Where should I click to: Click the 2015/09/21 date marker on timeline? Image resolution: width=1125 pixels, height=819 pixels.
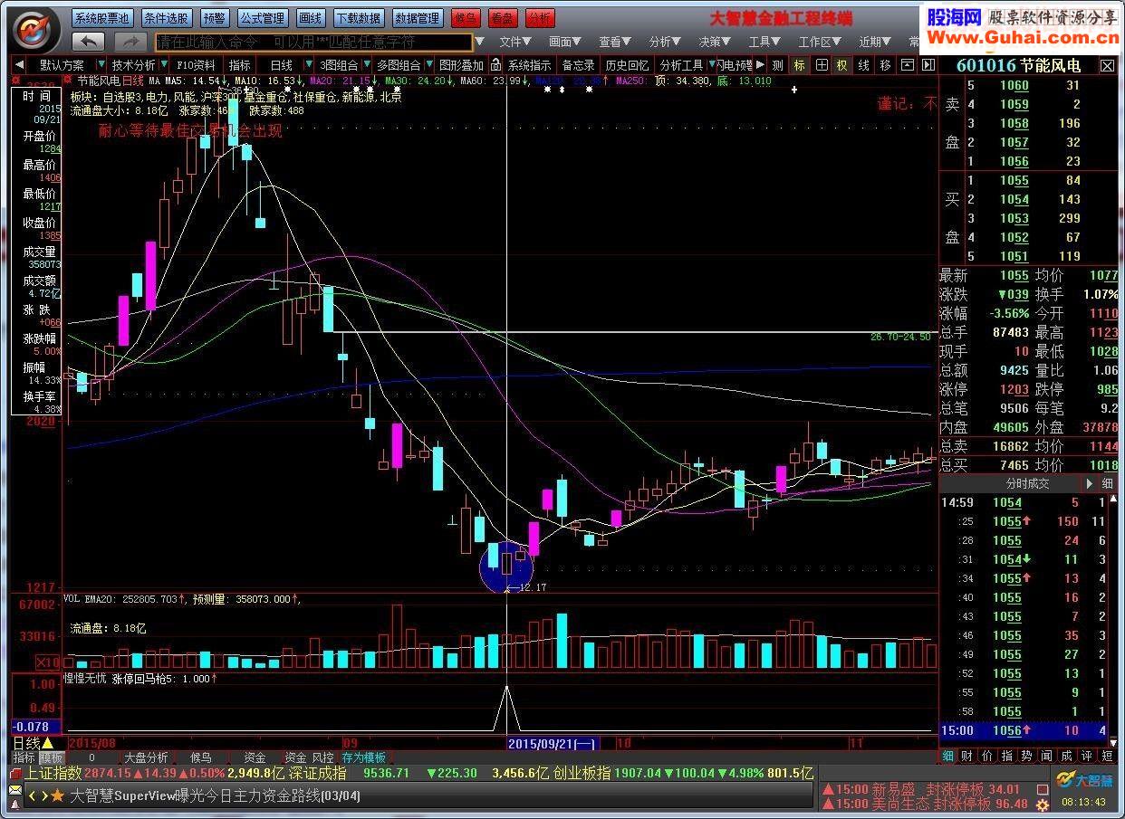(x=552, y=743)
